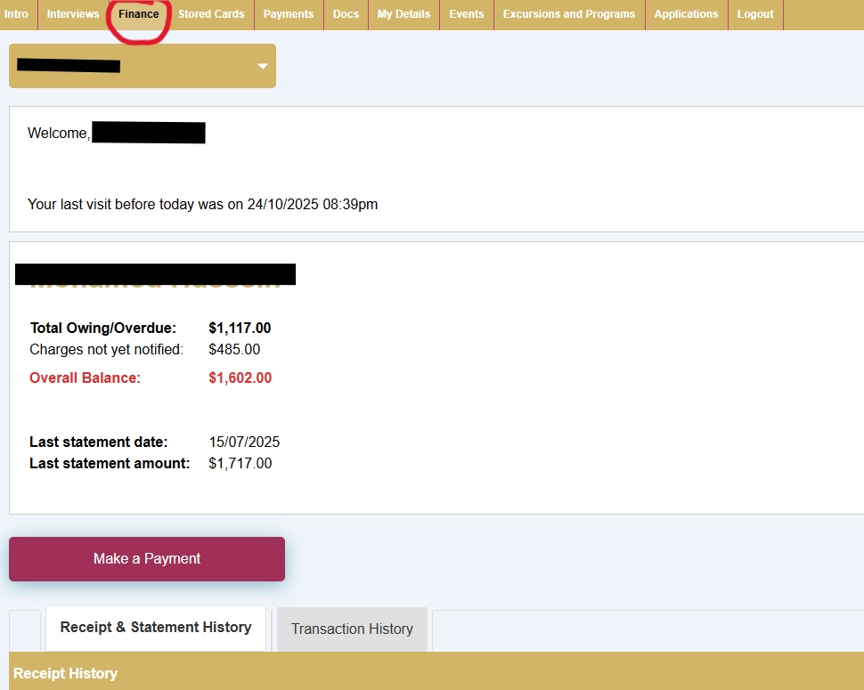Select the Receipt & Statement History tab
Screen dimensions: 864x690
(x=156, y=628)
